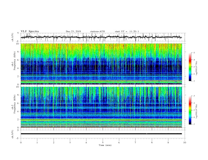Click the "ch.1(V)" waveform axis label
The width and height of the screenshot is (208, 160).
[13, 37]
